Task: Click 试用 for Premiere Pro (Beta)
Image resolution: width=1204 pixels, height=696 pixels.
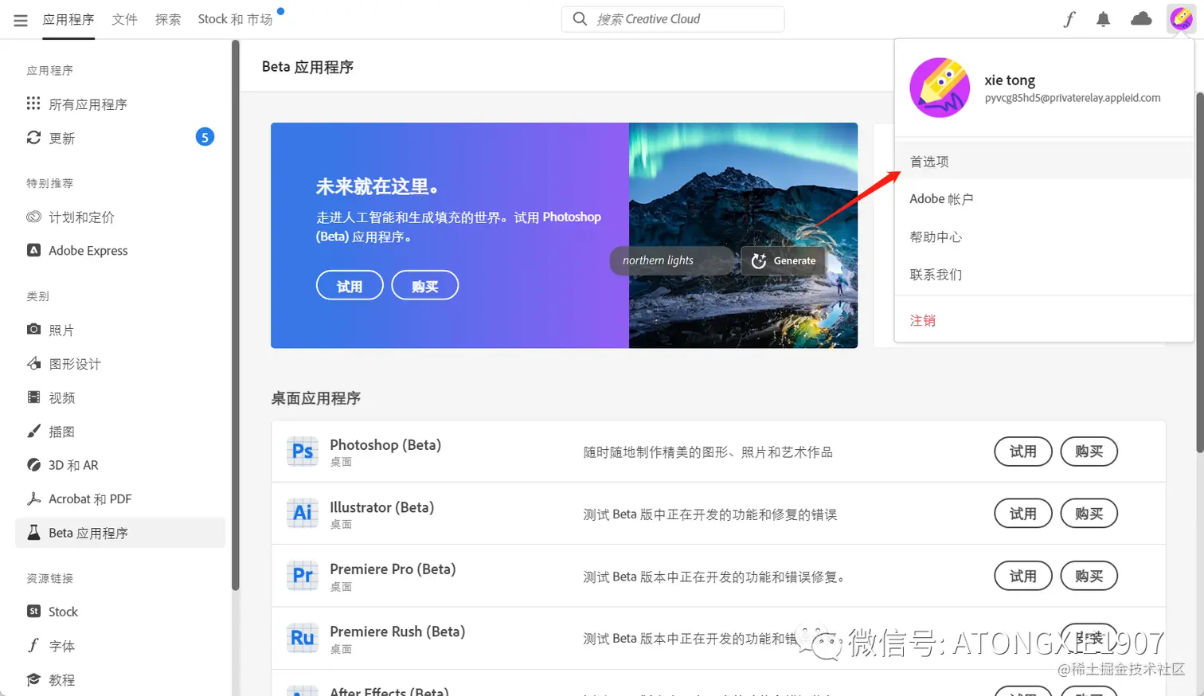Action: coord(1023,576)
